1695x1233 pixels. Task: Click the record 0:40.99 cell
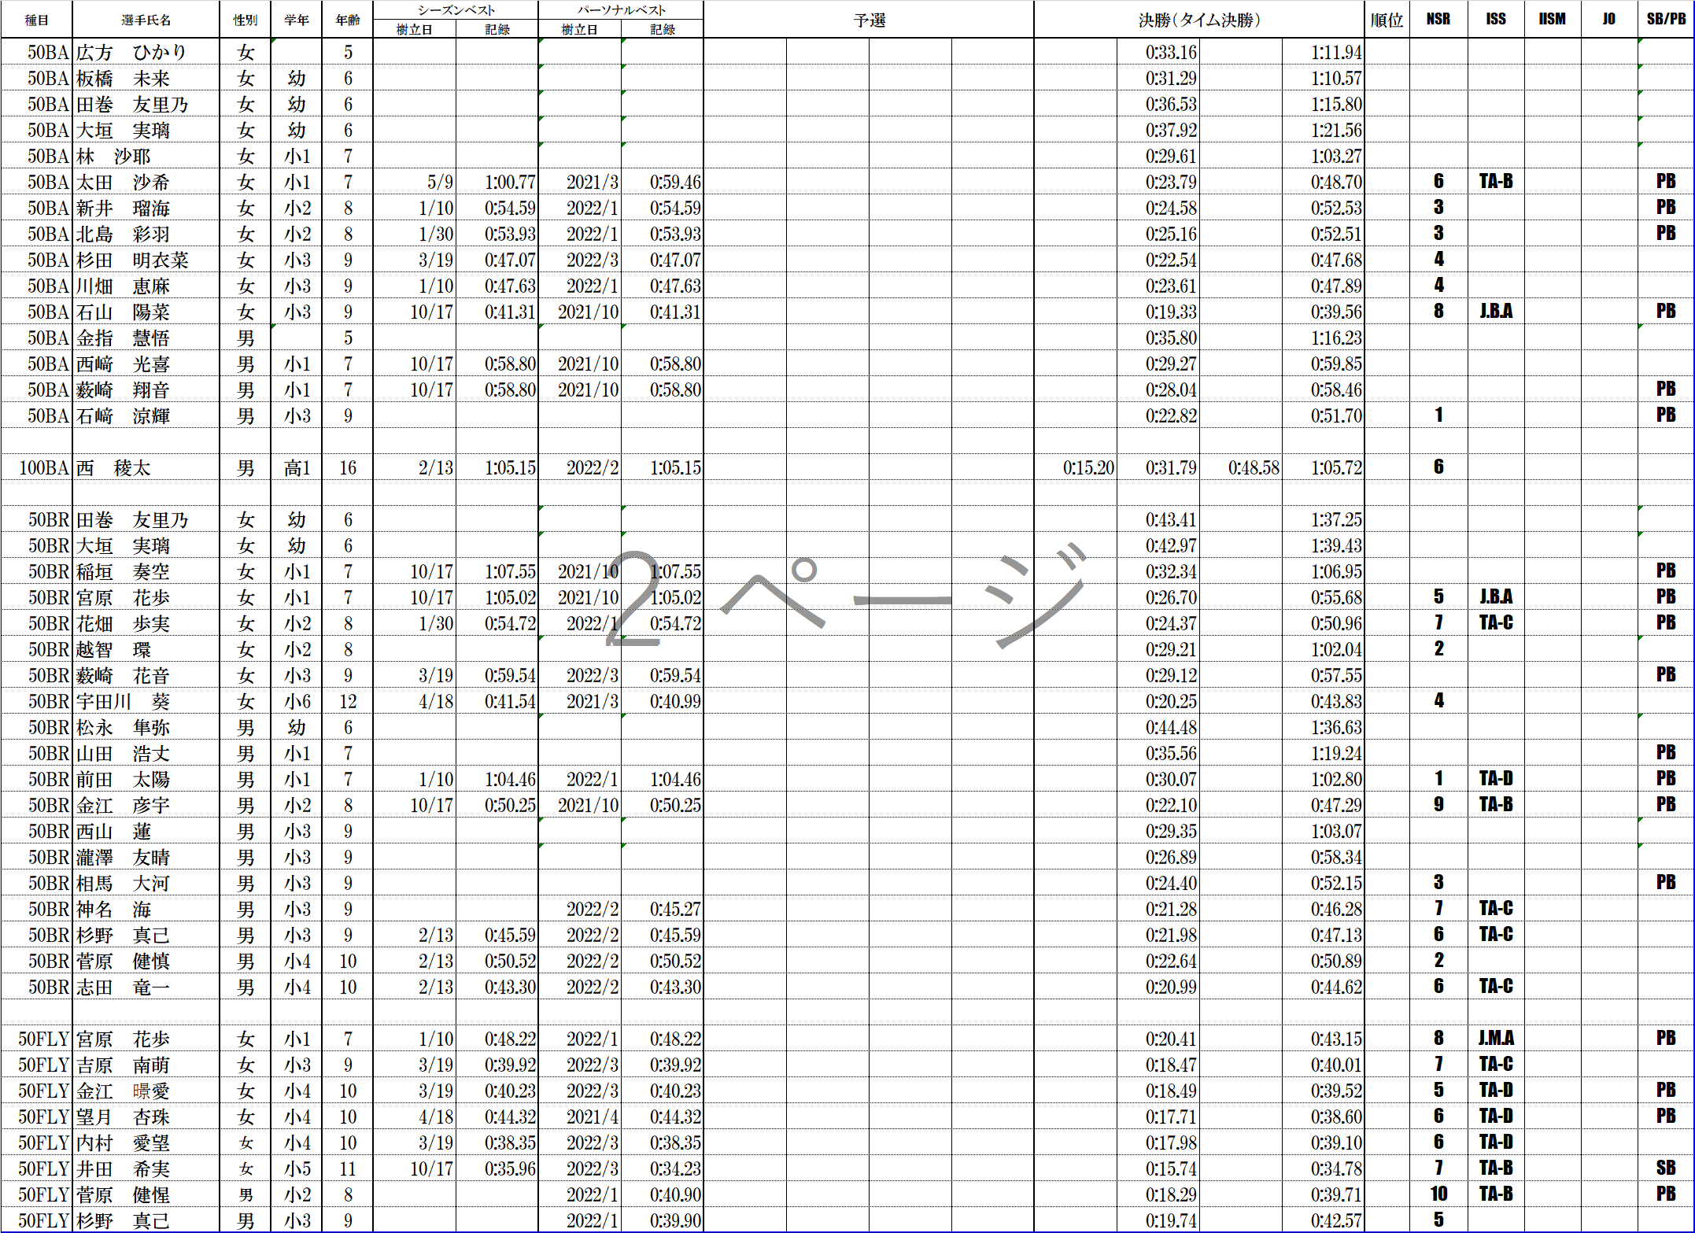point(663,701)
